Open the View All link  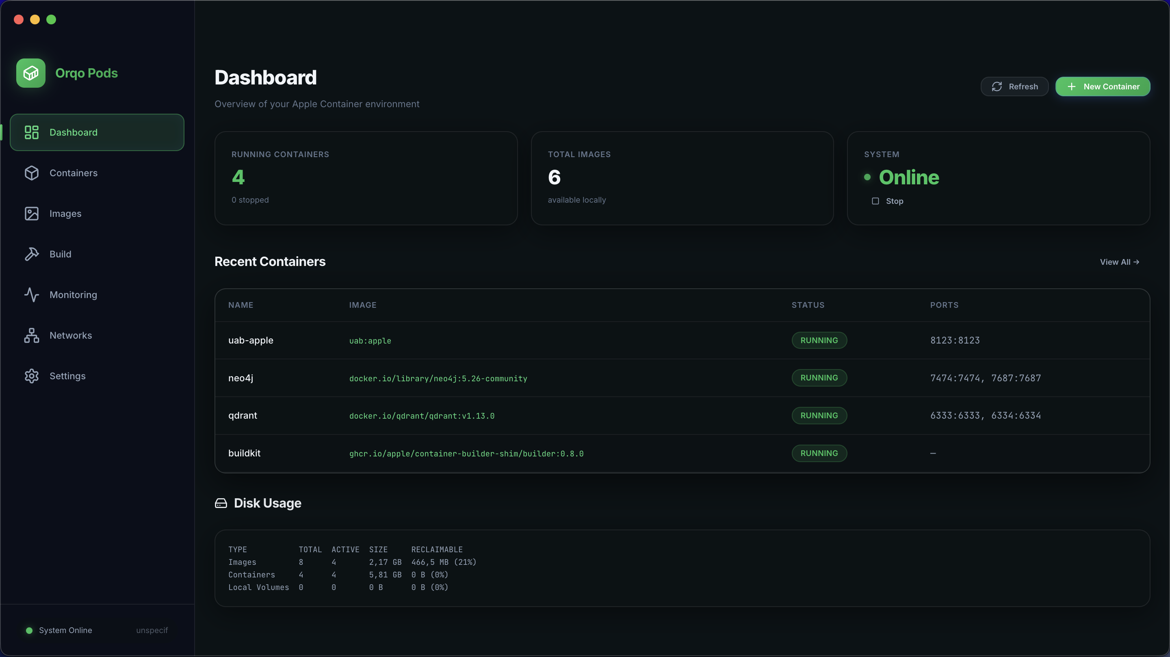click(1119, 262)
